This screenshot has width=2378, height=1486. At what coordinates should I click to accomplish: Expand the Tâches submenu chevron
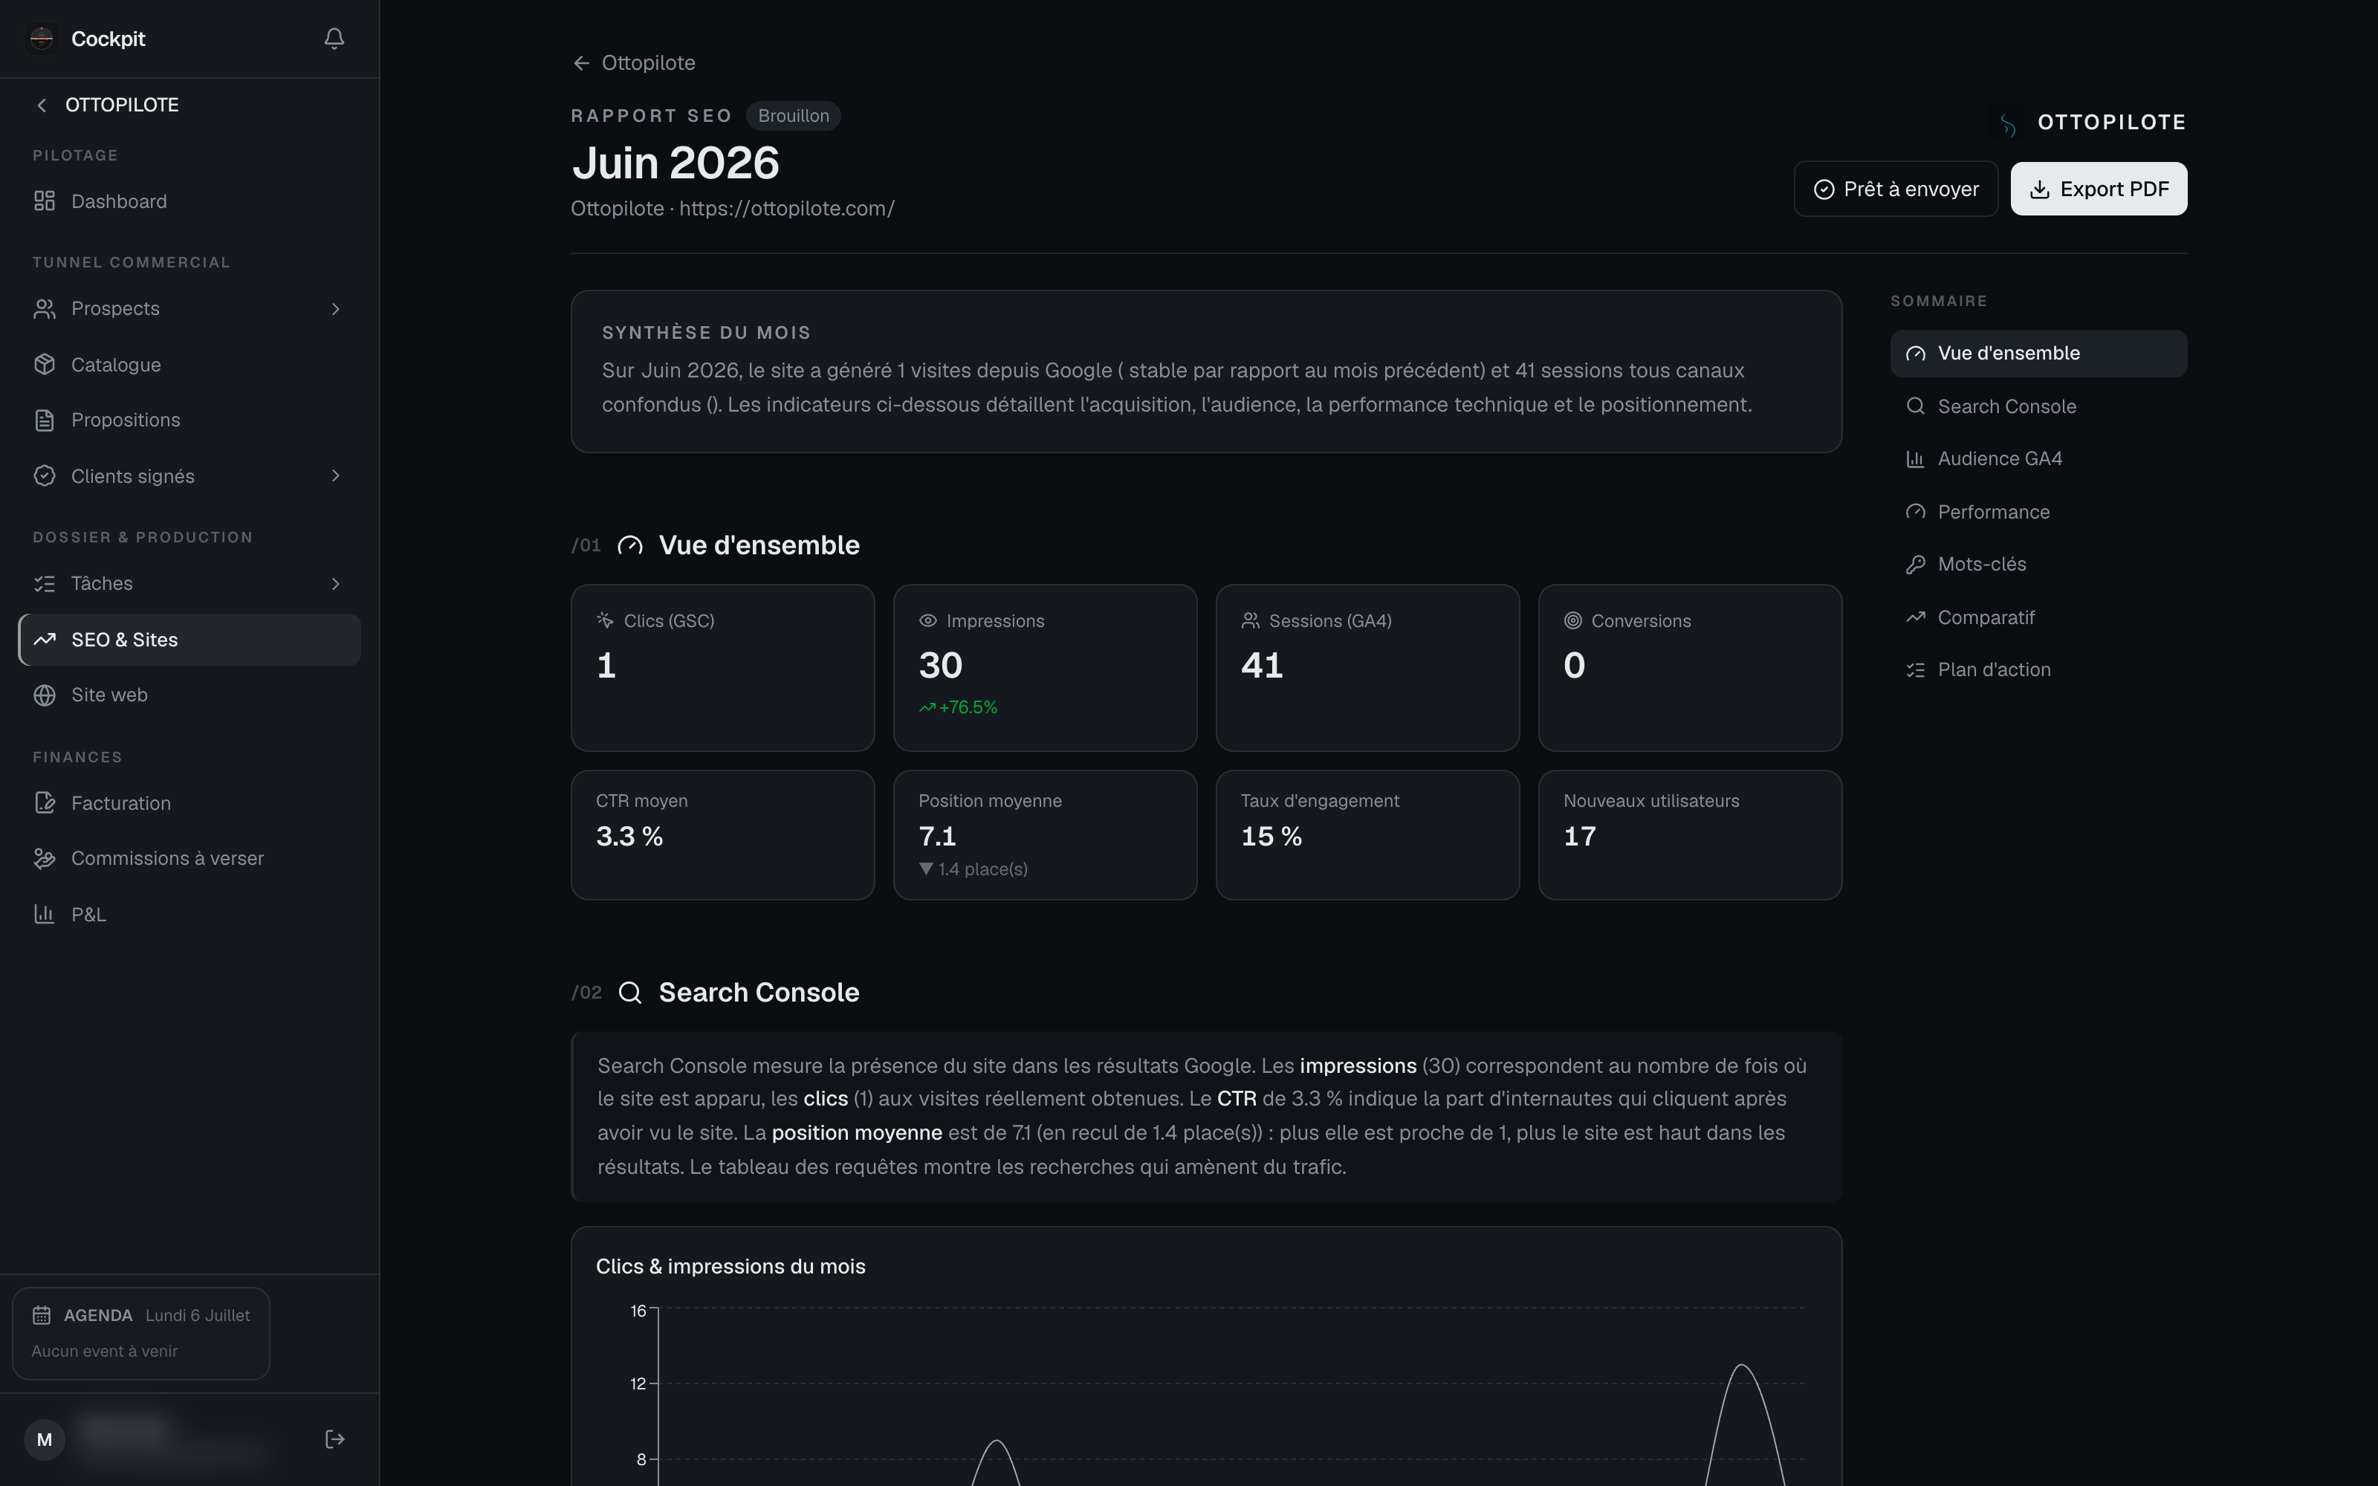point(336,584)
